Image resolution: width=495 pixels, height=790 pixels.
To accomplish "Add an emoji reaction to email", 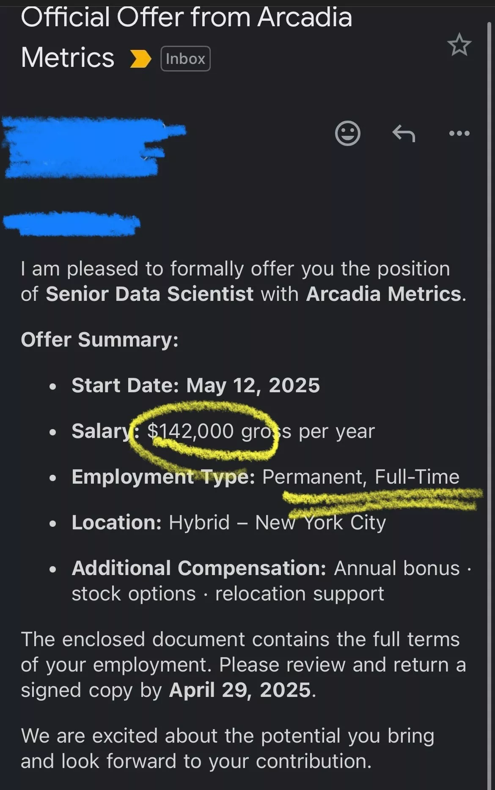I will pyautogui.click(x=348, y=133).
